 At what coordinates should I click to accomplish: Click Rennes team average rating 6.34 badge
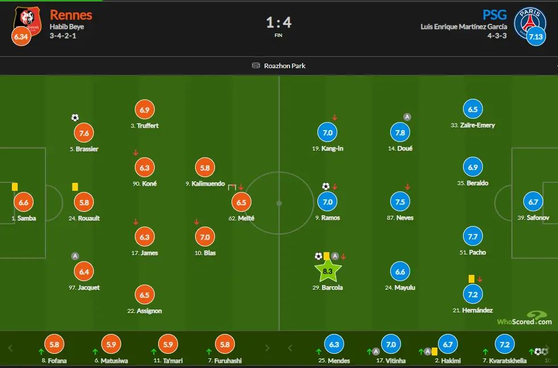pyautogui.click(x=22, y=36)
